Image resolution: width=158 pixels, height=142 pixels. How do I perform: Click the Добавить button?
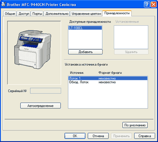tap(85, 52)
